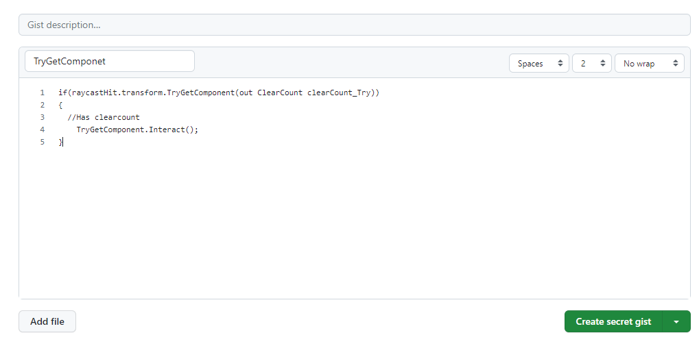Screen dimensions: 699x346
Task: Edit the TryGetComponet filename field
Action: [110, 61]
